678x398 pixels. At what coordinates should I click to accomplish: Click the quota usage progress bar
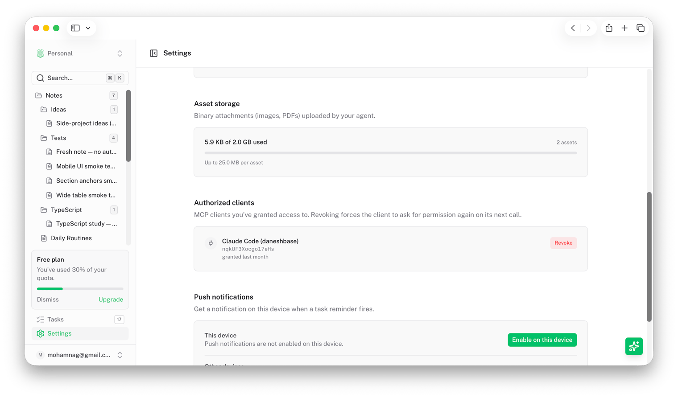(x=80, y=289)
